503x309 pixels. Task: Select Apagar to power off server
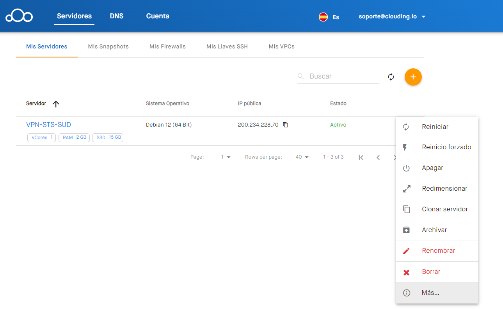(x=432, y=168)
